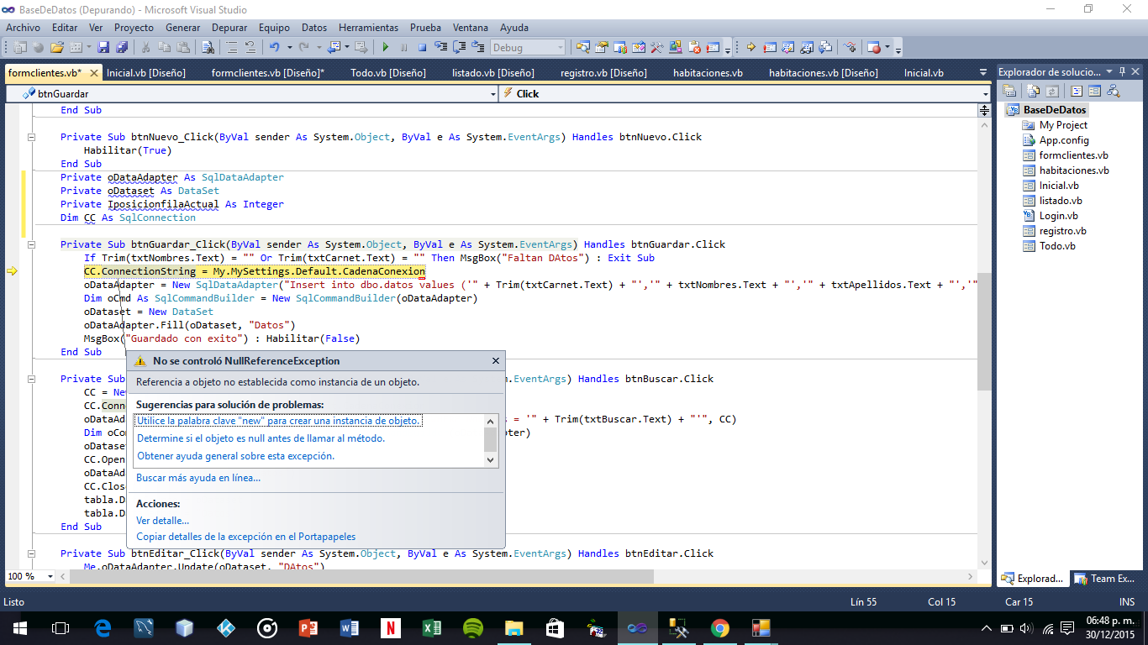Screen dimensions: 1148x645
Task: Open the Herramientas menu
Action: 366,28
